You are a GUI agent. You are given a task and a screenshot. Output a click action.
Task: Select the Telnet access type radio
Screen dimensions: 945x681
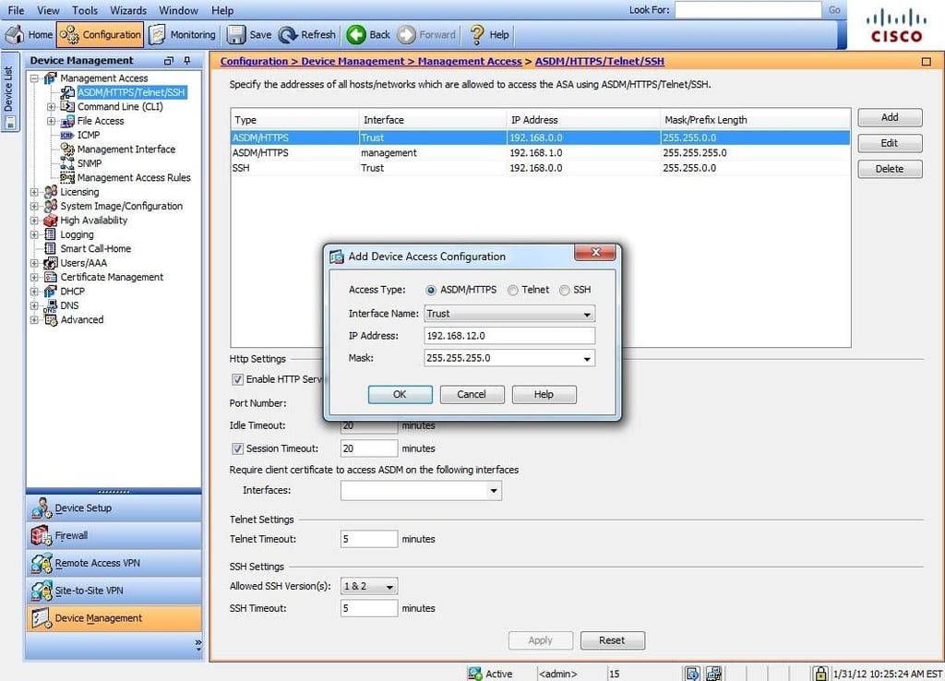tap(513, 290)
